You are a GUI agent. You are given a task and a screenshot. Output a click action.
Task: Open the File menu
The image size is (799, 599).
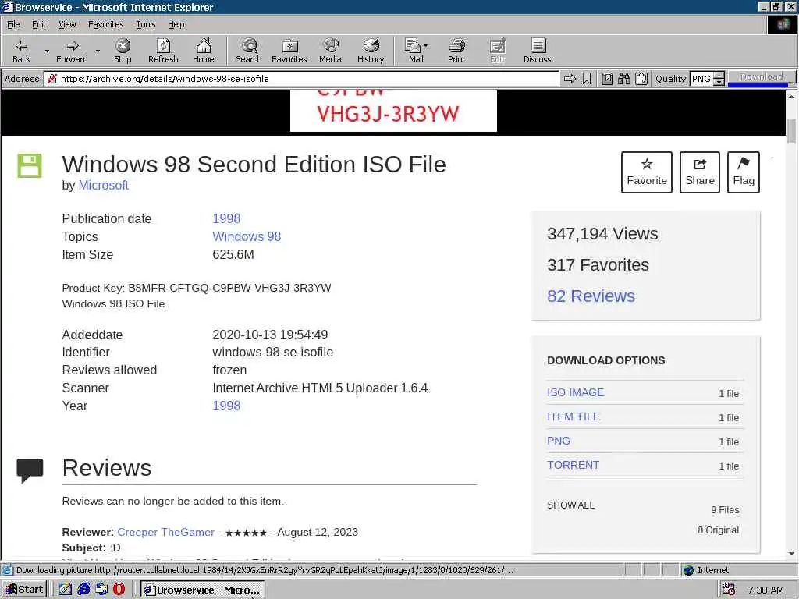13,24
